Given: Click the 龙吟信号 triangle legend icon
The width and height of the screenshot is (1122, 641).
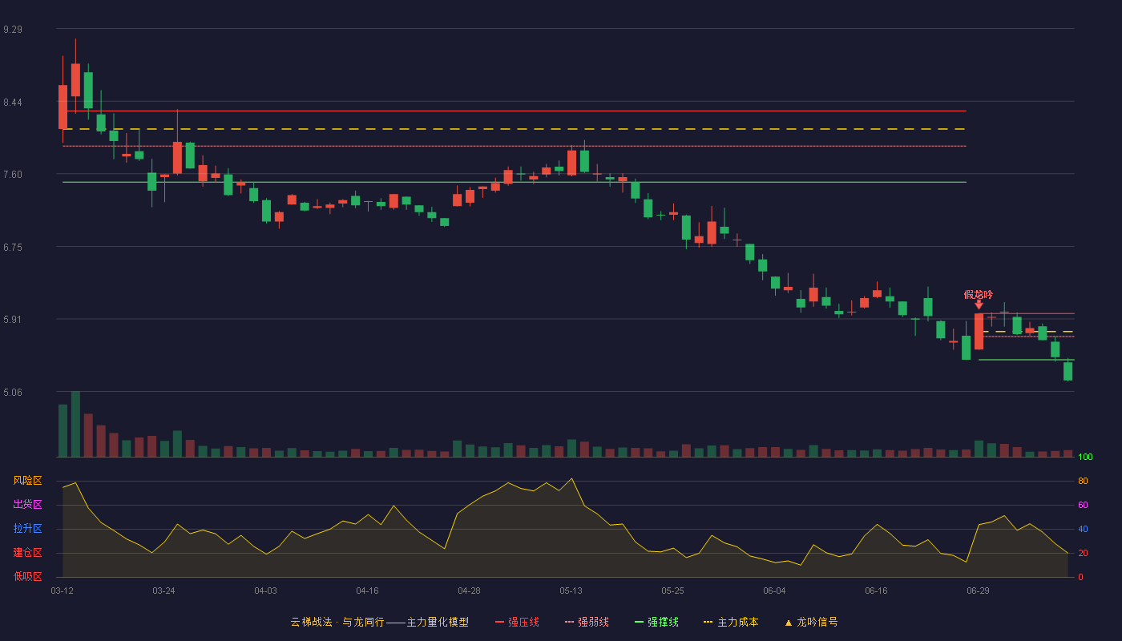Looking at the screenshot, I should coord(788,622).
